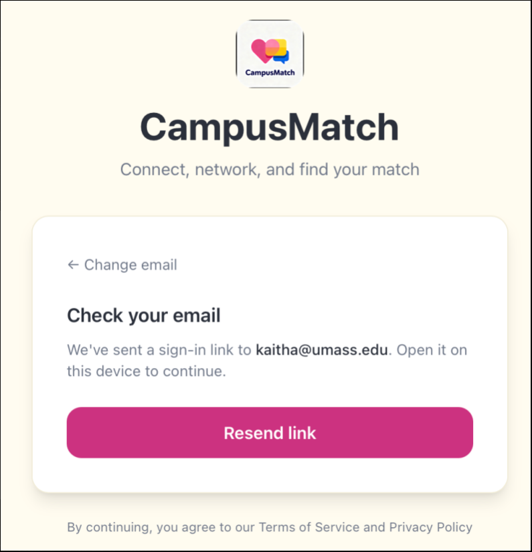Open the Privacy Policy link
The image size is (532, 552).
pos(430,527)
